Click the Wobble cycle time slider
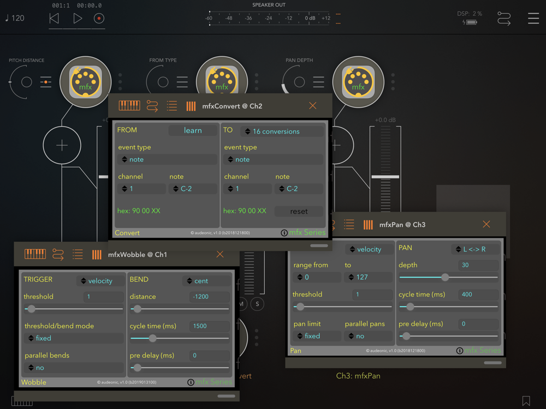 coord(180,339)
